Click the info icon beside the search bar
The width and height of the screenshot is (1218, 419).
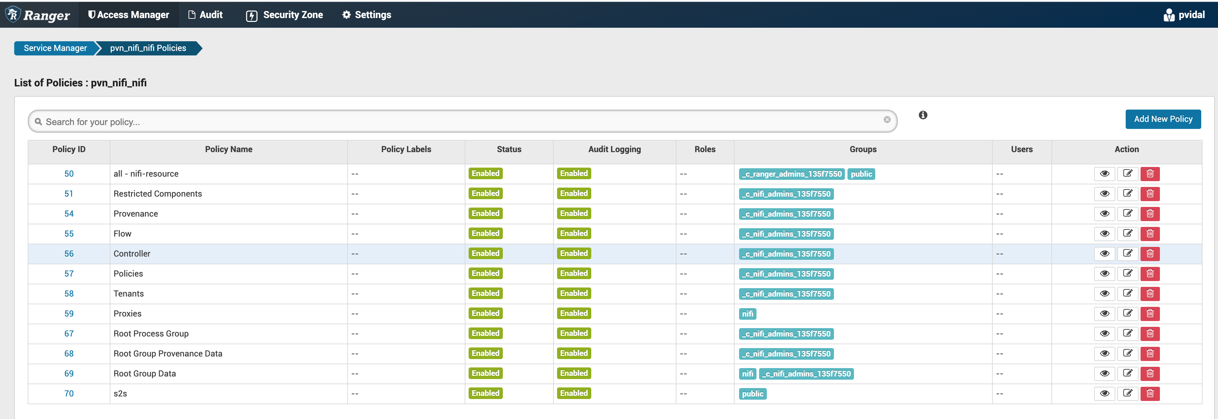click(922, 115)
